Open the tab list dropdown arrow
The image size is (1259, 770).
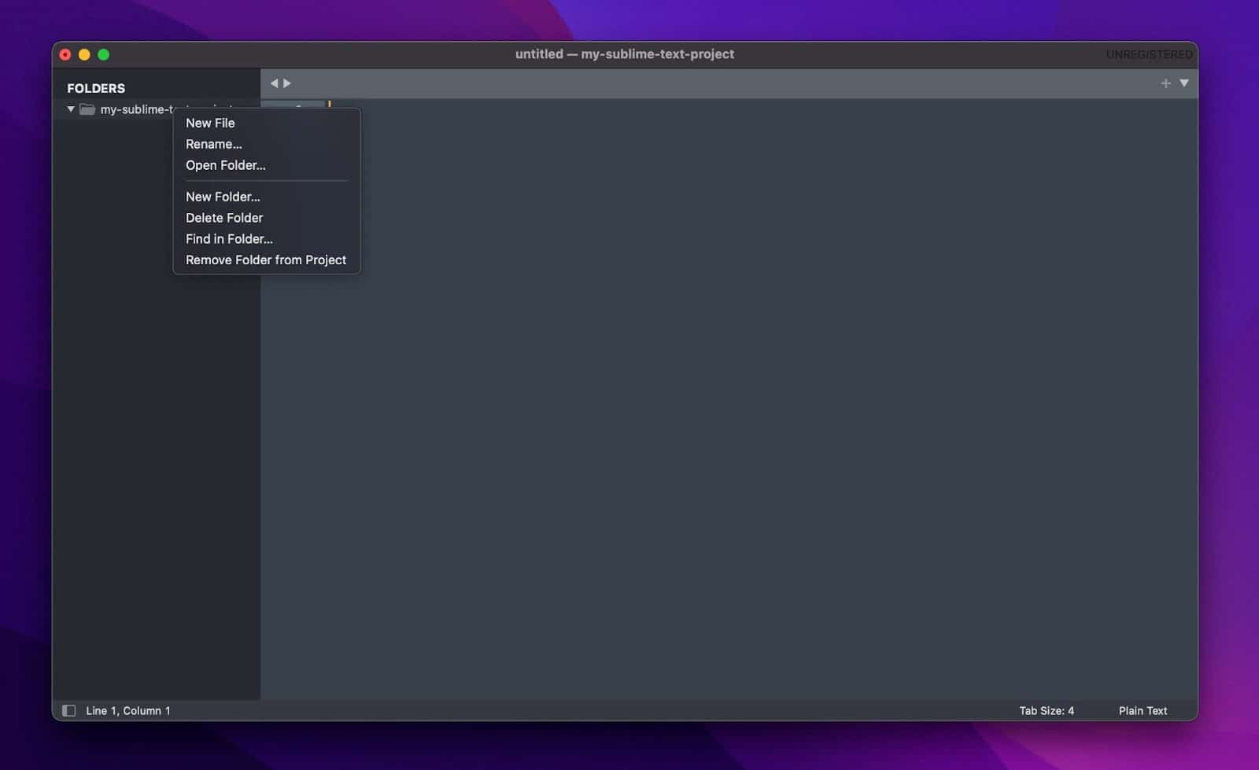tap(1184, 83)
